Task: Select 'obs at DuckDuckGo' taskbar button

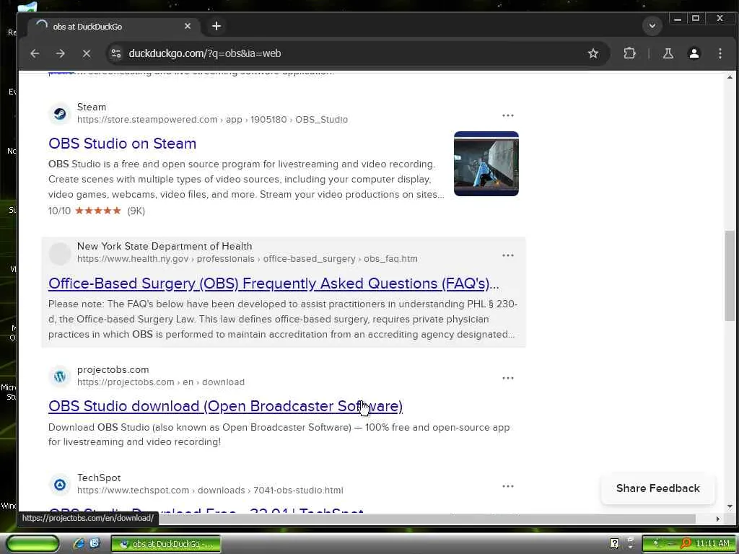Action: (166, 544)
